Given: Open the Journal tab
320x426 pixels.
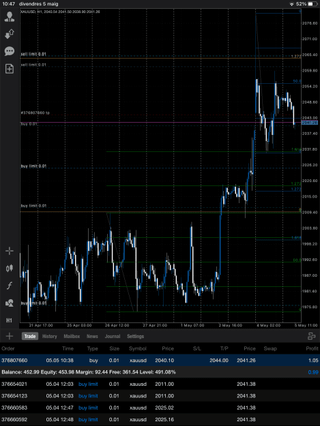Looking at the screenshot, I should (113, 336).
